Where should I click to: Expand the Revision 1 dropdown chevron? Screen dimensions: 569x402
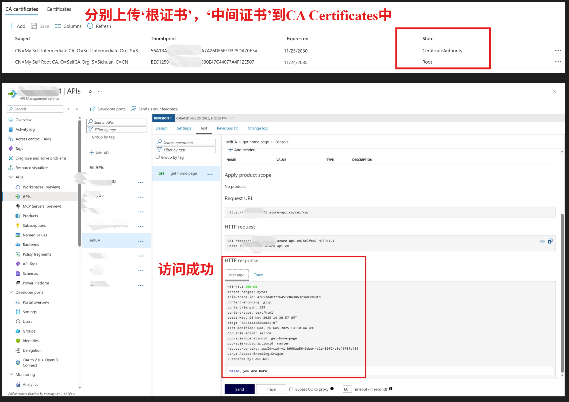click(231, 118)
